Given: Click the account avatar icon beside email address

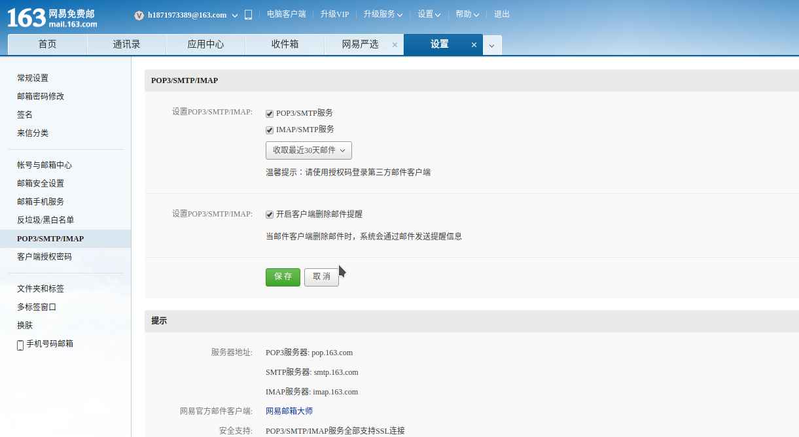Looking at the screenshot, I should (139, 15).
